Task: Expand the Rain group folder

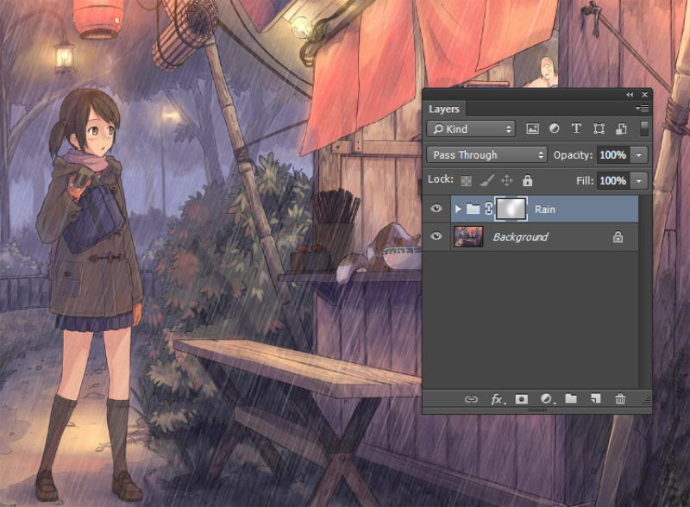Action: tap(458, 209)
